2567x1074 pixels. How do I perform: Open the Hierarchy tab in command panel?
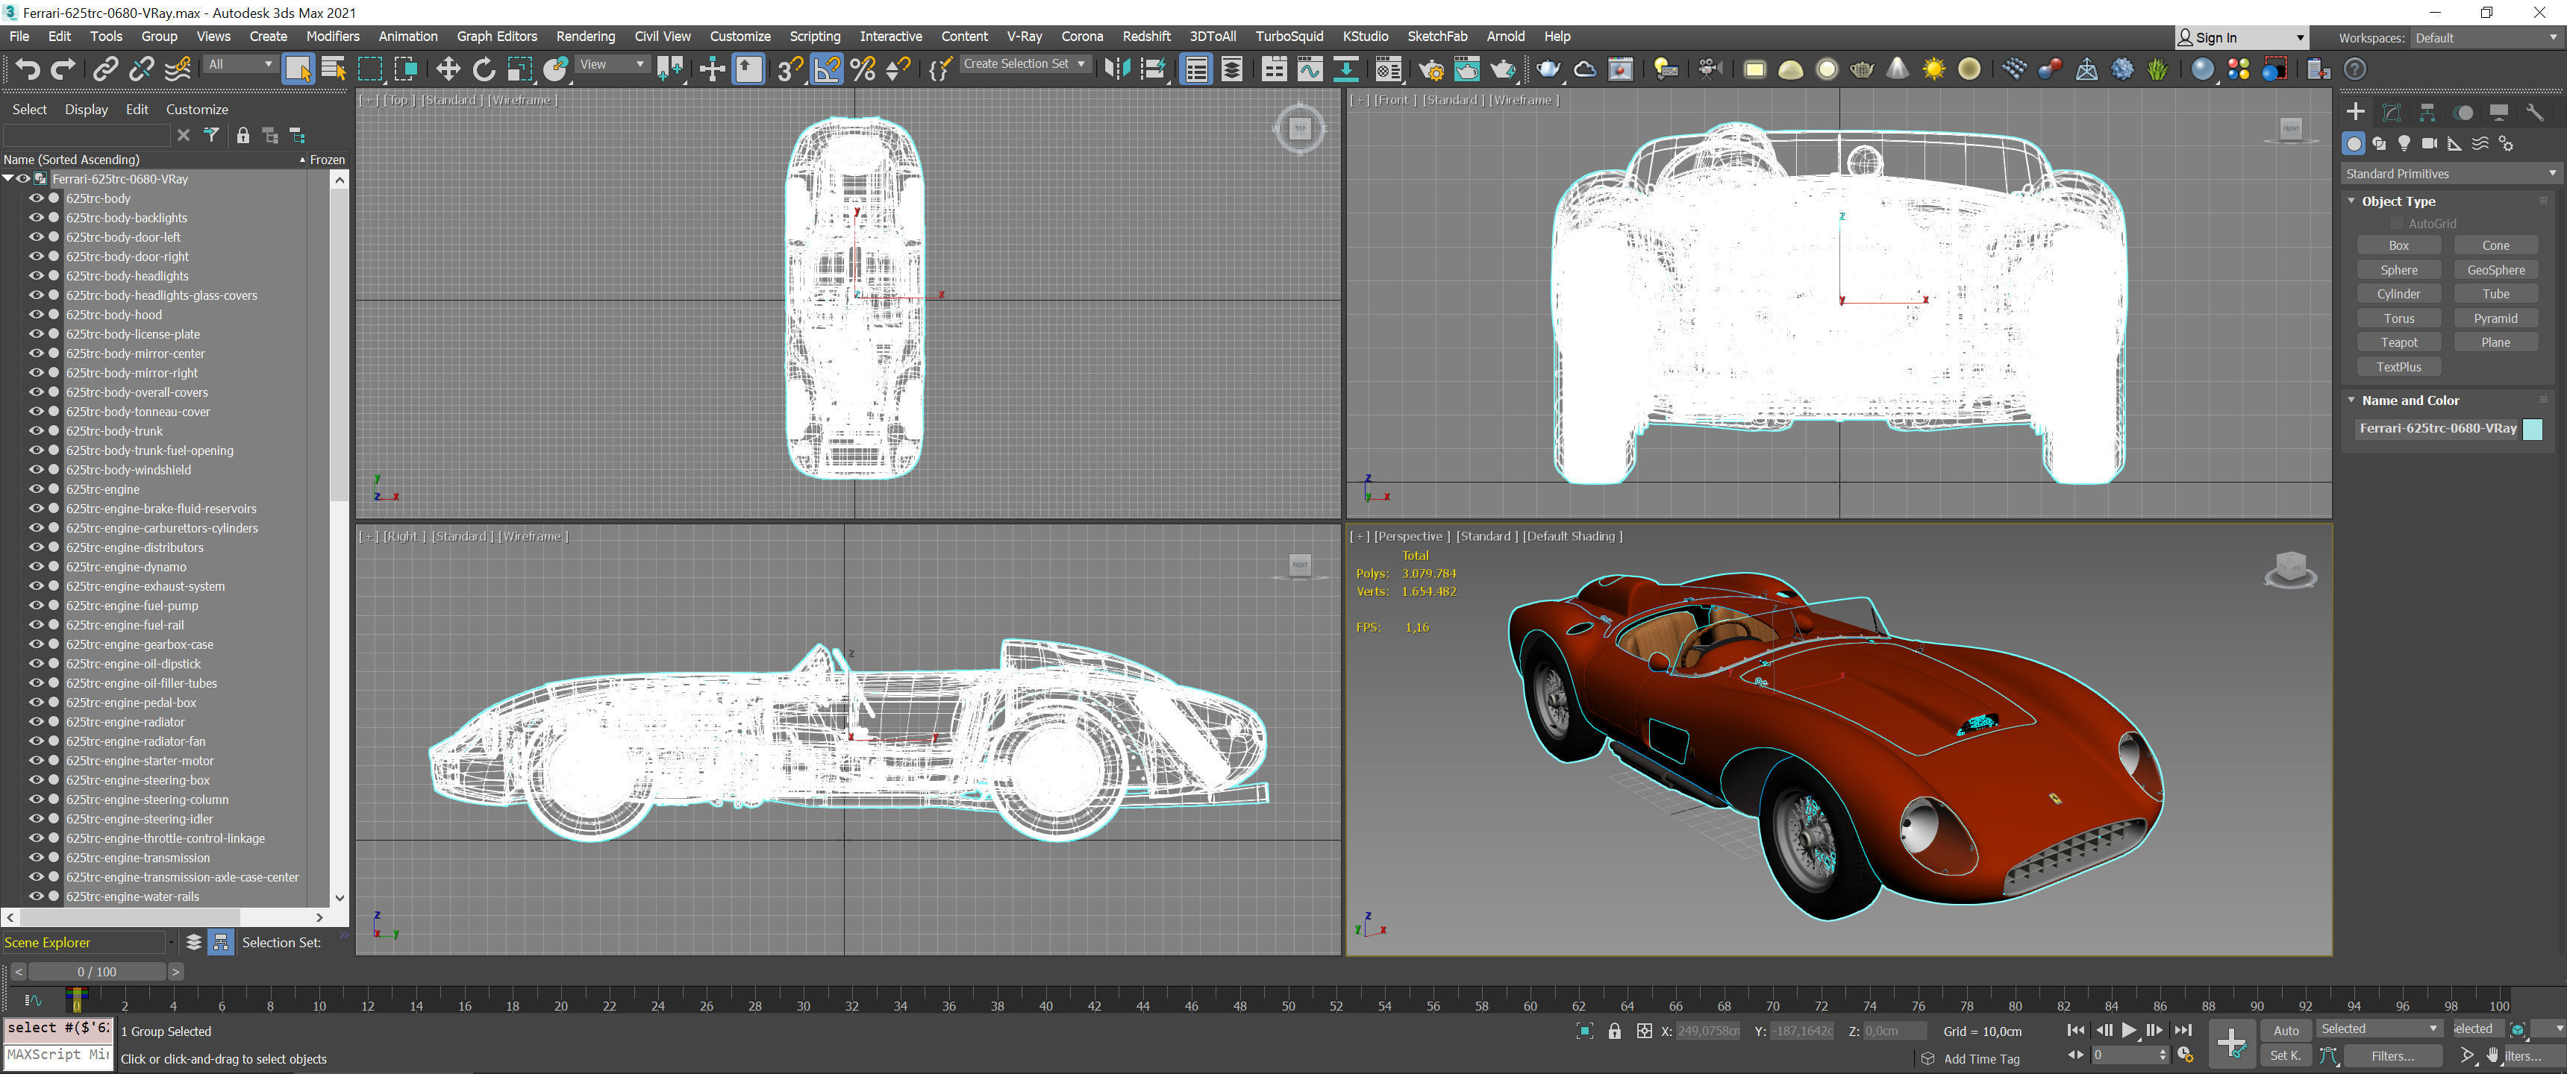(2427, 112)
